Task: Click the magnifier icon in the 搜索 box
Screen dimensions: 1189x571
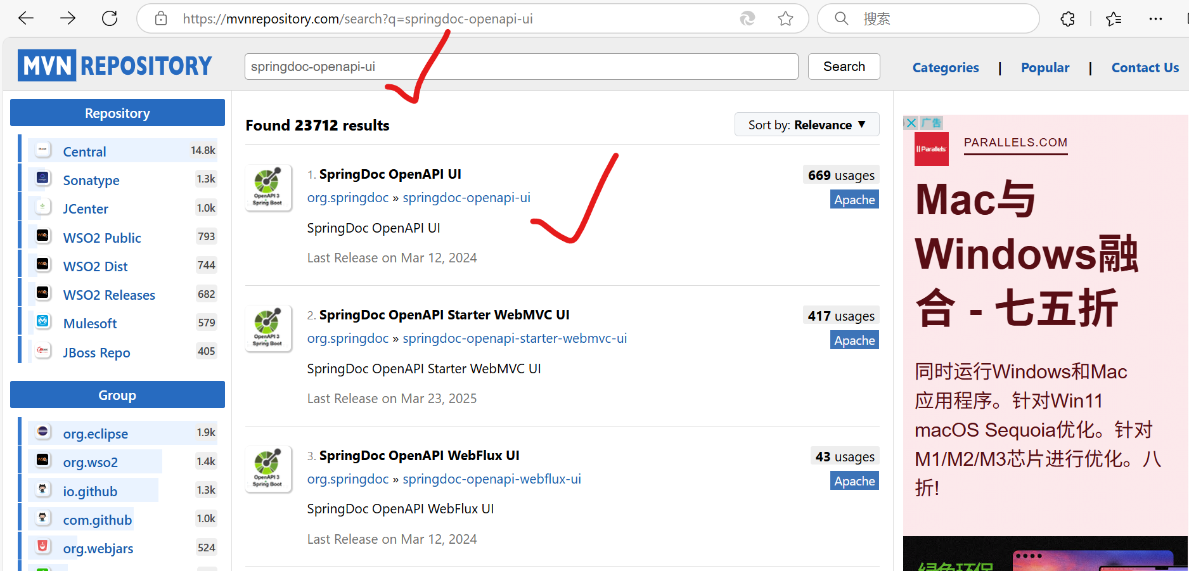Action: [840, 18]
